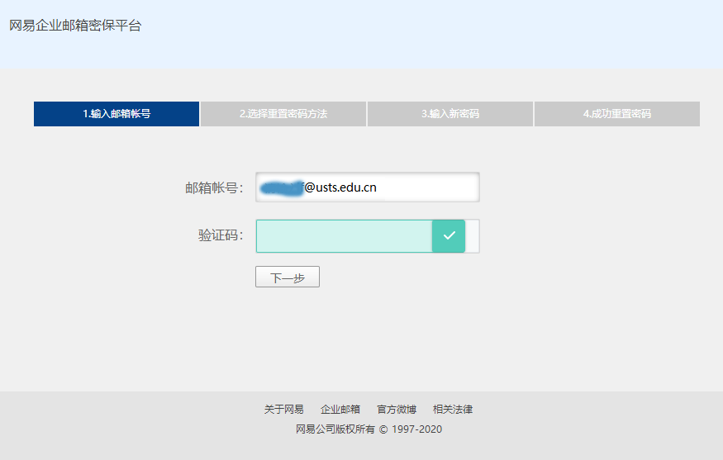Open the 相关法律 footer link

pyautogui.click(x=453, y=410)
